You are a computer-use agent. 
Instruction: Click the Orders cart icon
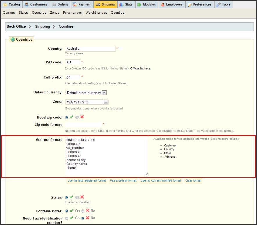click(x=54, y=4)
